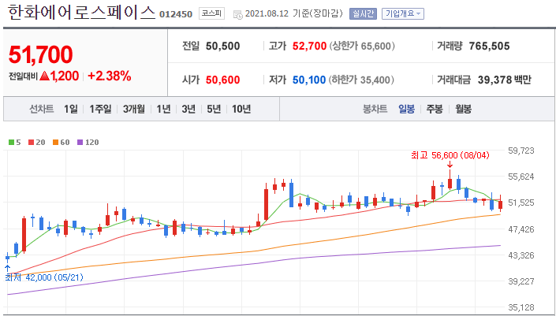The width and height of the screenshot is (556, 316).
Task: Click the 거래대금 value 39,378 백만
Action: 504,80
